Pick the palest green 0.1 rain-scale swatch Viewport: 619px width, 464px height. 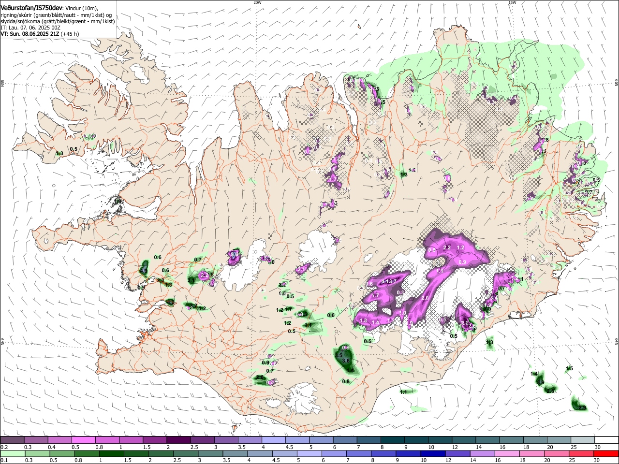click(x=12, y=453)
